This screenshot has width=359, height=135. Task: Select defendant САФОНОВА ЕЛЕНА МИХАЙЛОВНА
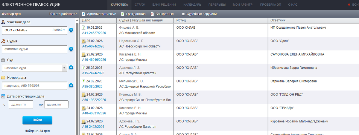tap(297, 54)
